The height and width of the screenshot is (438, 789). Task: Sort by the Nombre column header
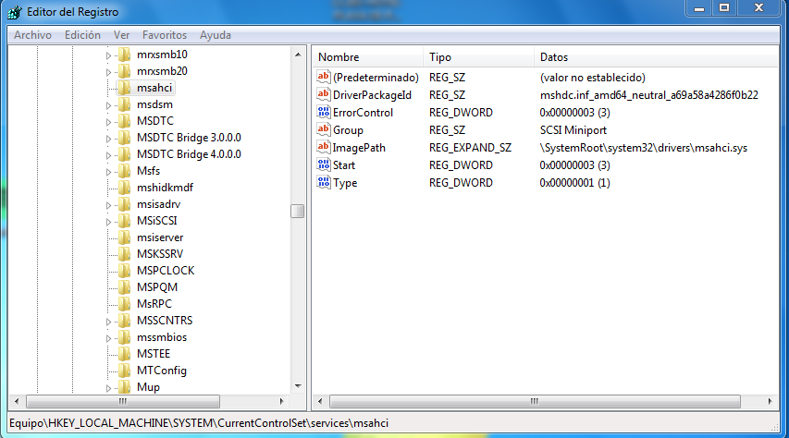point(368,57)
